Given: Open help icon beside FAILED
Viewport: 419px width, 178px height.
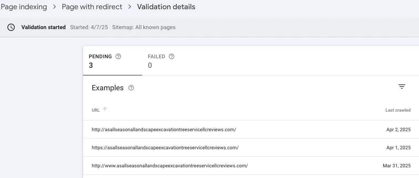Looking at the screenshot, I should tap(171, 56).
